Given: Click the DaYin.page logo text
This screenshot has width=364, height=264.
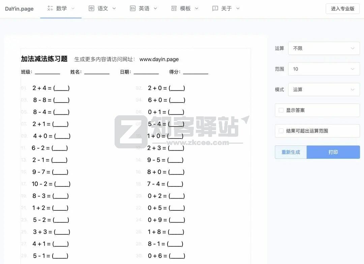Looking at the screenshot, I should [x=19, y=8].
